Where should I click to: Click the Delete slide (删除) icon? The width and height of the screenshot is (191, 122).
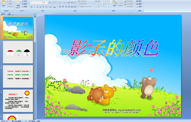tap(25, 7)
